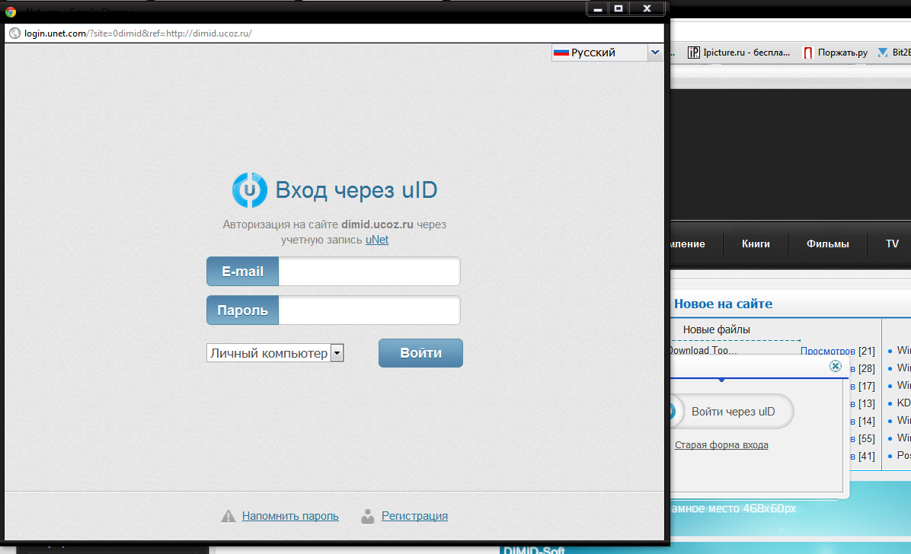Click the Пароль input field

(369, 310)
